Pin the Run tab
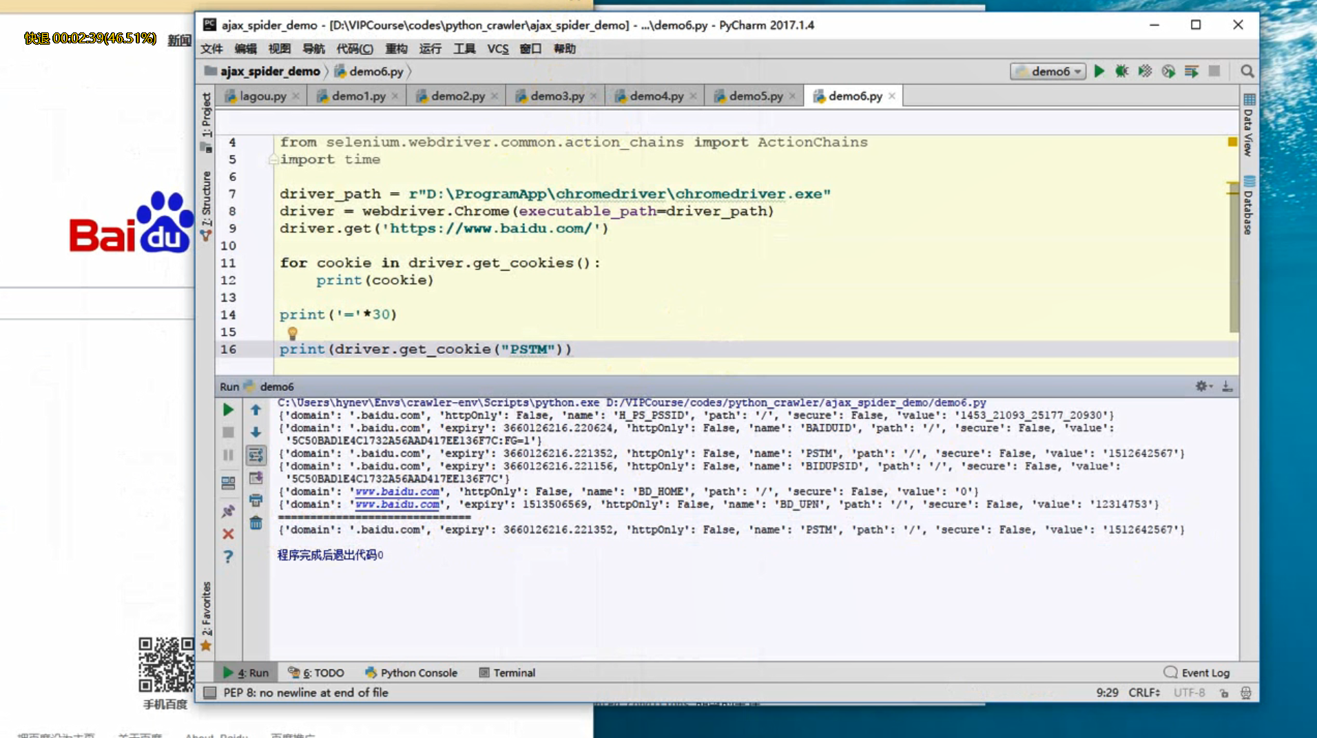This screenshot has width=1317, height=738. tap(228, 511)
